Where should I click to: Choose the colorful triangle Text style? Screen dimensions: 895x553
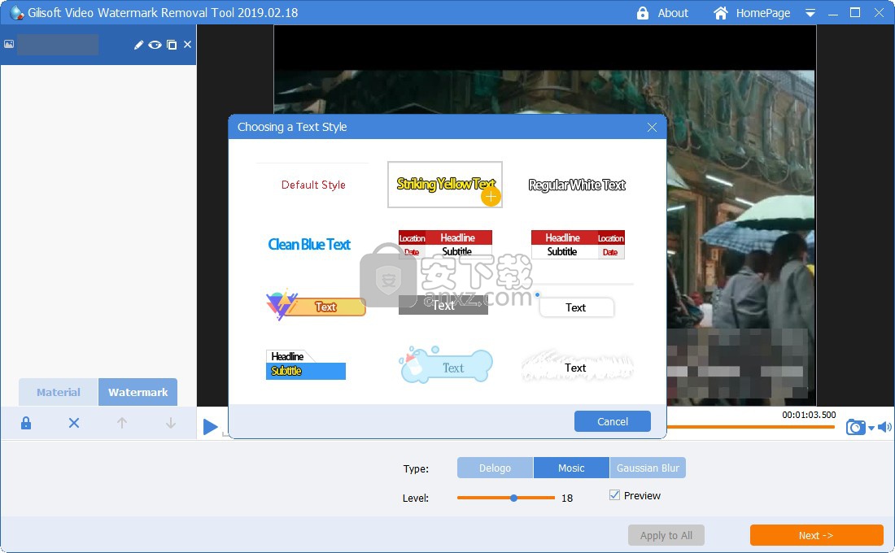[x=316, y=305]
